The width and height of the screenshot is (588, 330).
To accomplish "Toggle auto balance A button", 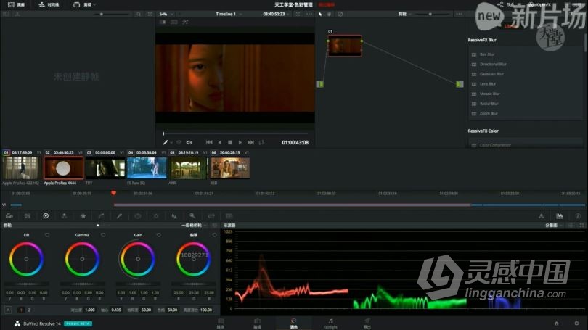I will [x=8, y=310].
